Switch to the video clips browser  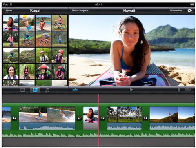click(23, 90)
